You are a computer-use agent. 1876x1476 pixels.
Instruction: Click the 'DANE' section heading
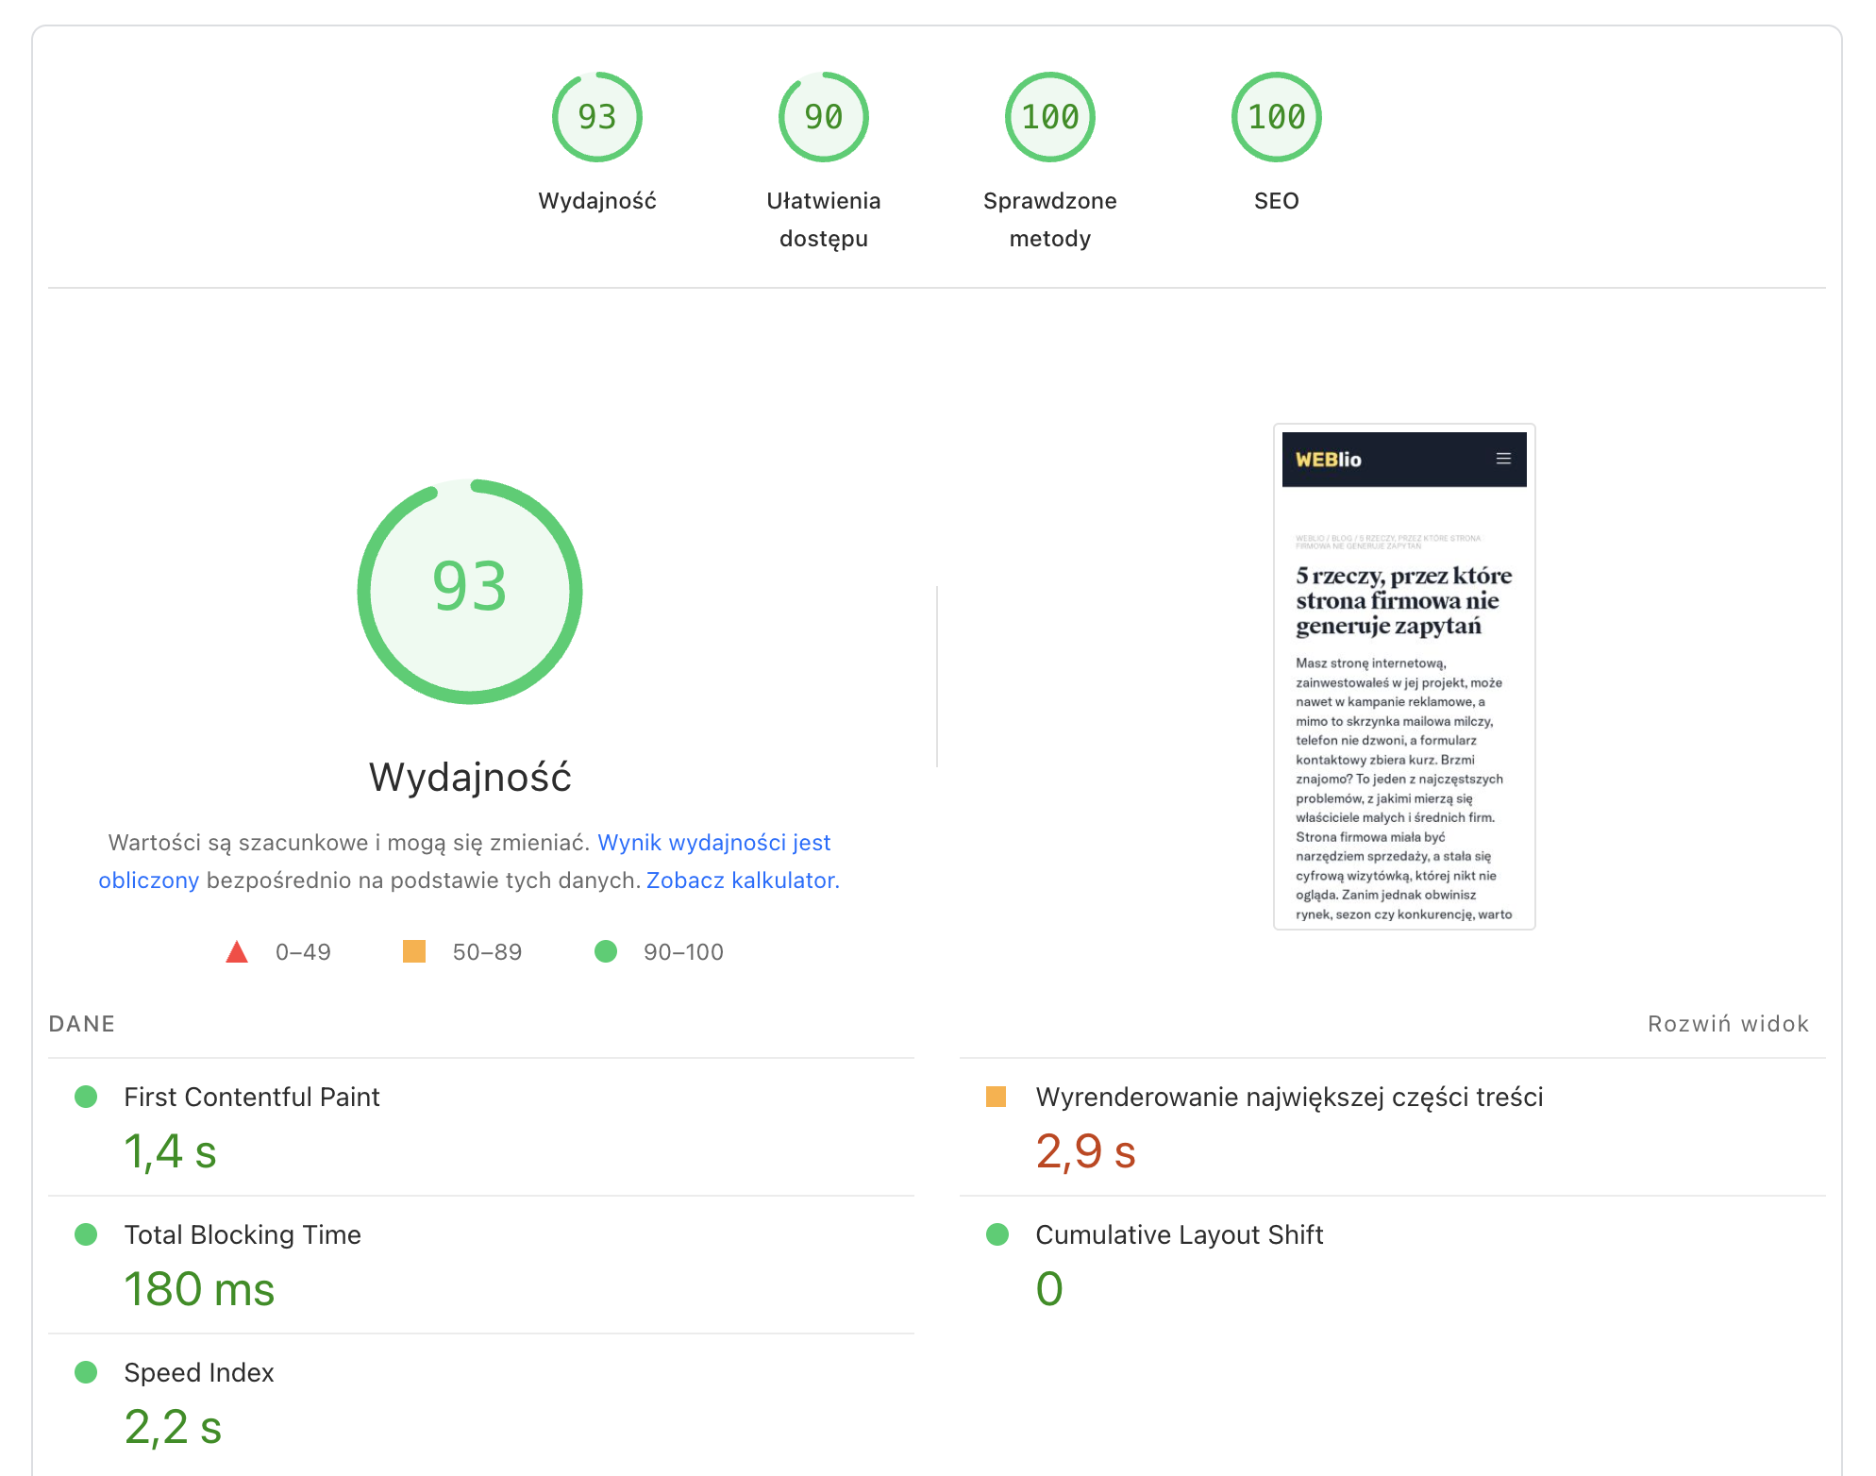click(x=82, y=1024)
